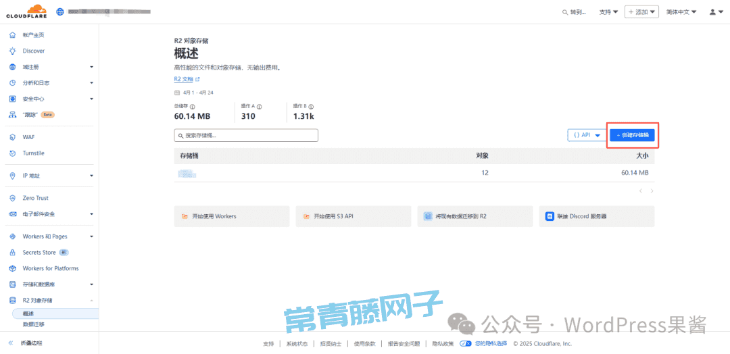This screenshot has height=354, width=730.
Task: Click the 将现有数据迁移到 R2 card
Action: coord(475,216)
